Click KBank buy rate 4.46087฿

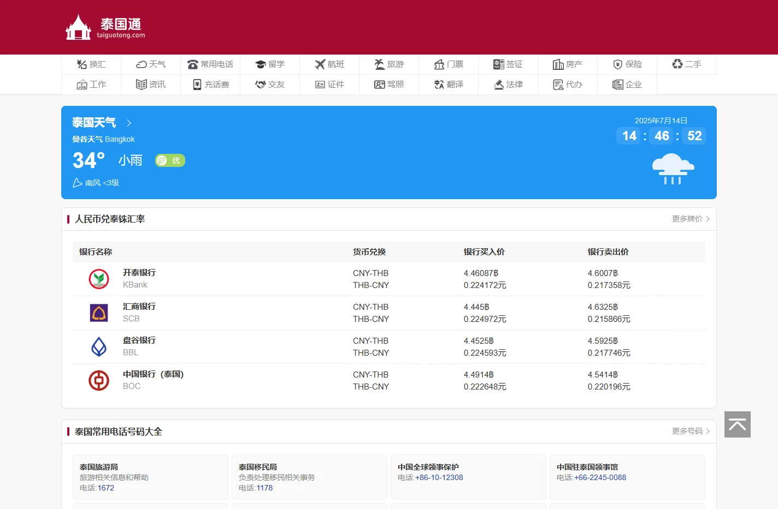coord(481,273)
